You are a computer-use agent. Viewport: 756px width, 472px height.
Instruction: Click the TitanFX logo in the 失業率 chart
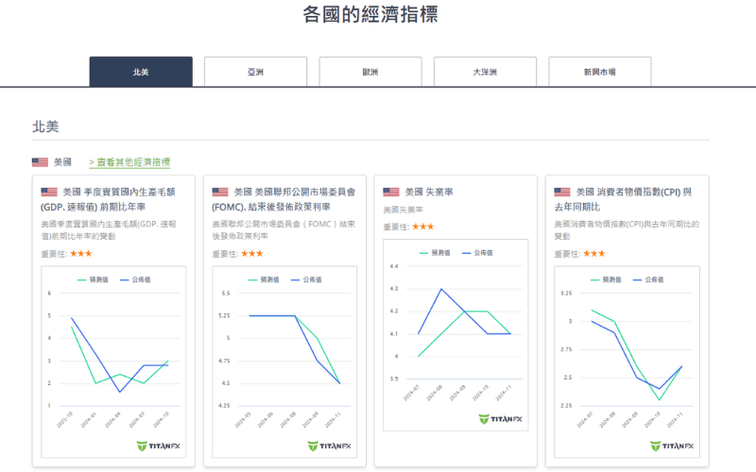[x=501, y=419]
